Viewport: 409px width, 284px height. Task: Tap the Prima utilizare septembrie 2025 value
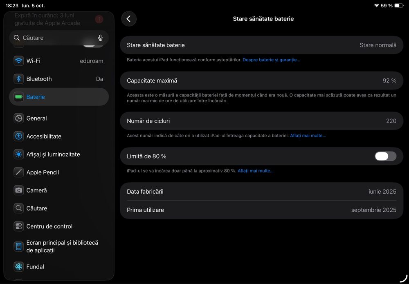(374, 210)
